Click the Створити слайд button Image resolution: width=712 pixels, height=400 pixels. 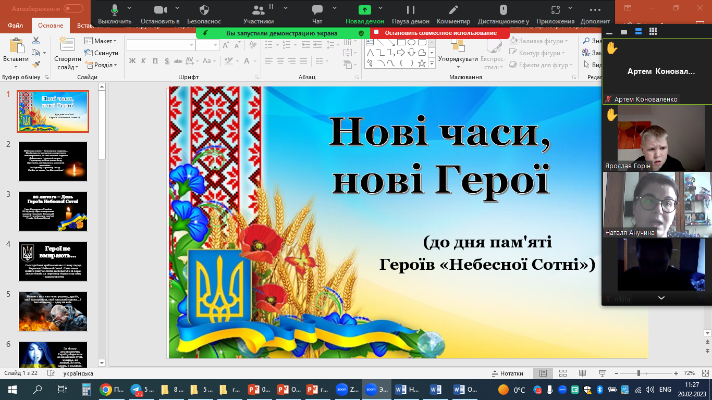pyautogui.click(x=67, y=54)
